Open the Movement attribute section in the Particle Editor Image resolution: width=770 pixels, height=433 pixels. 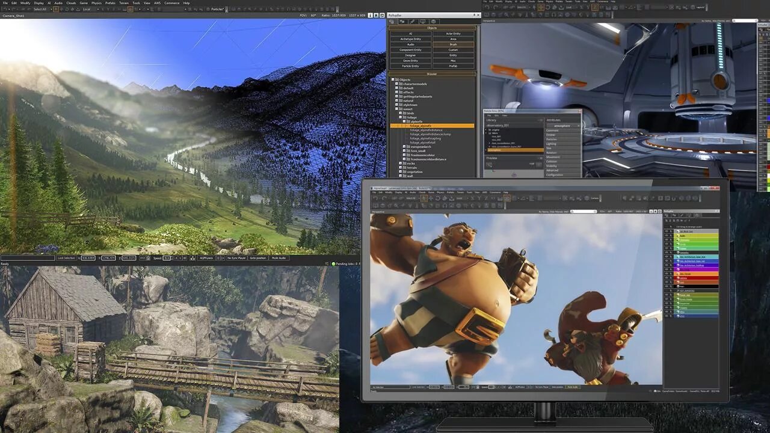562,157
